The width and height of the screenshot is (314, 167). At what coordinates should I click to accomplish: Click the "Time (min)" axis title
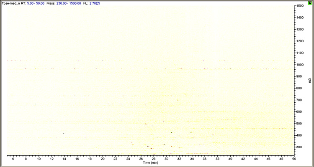(x=151, y=162)
